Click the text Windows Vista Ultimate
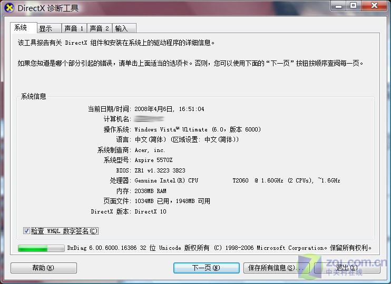Screen dimensions: 391x284 coord(171,129)
